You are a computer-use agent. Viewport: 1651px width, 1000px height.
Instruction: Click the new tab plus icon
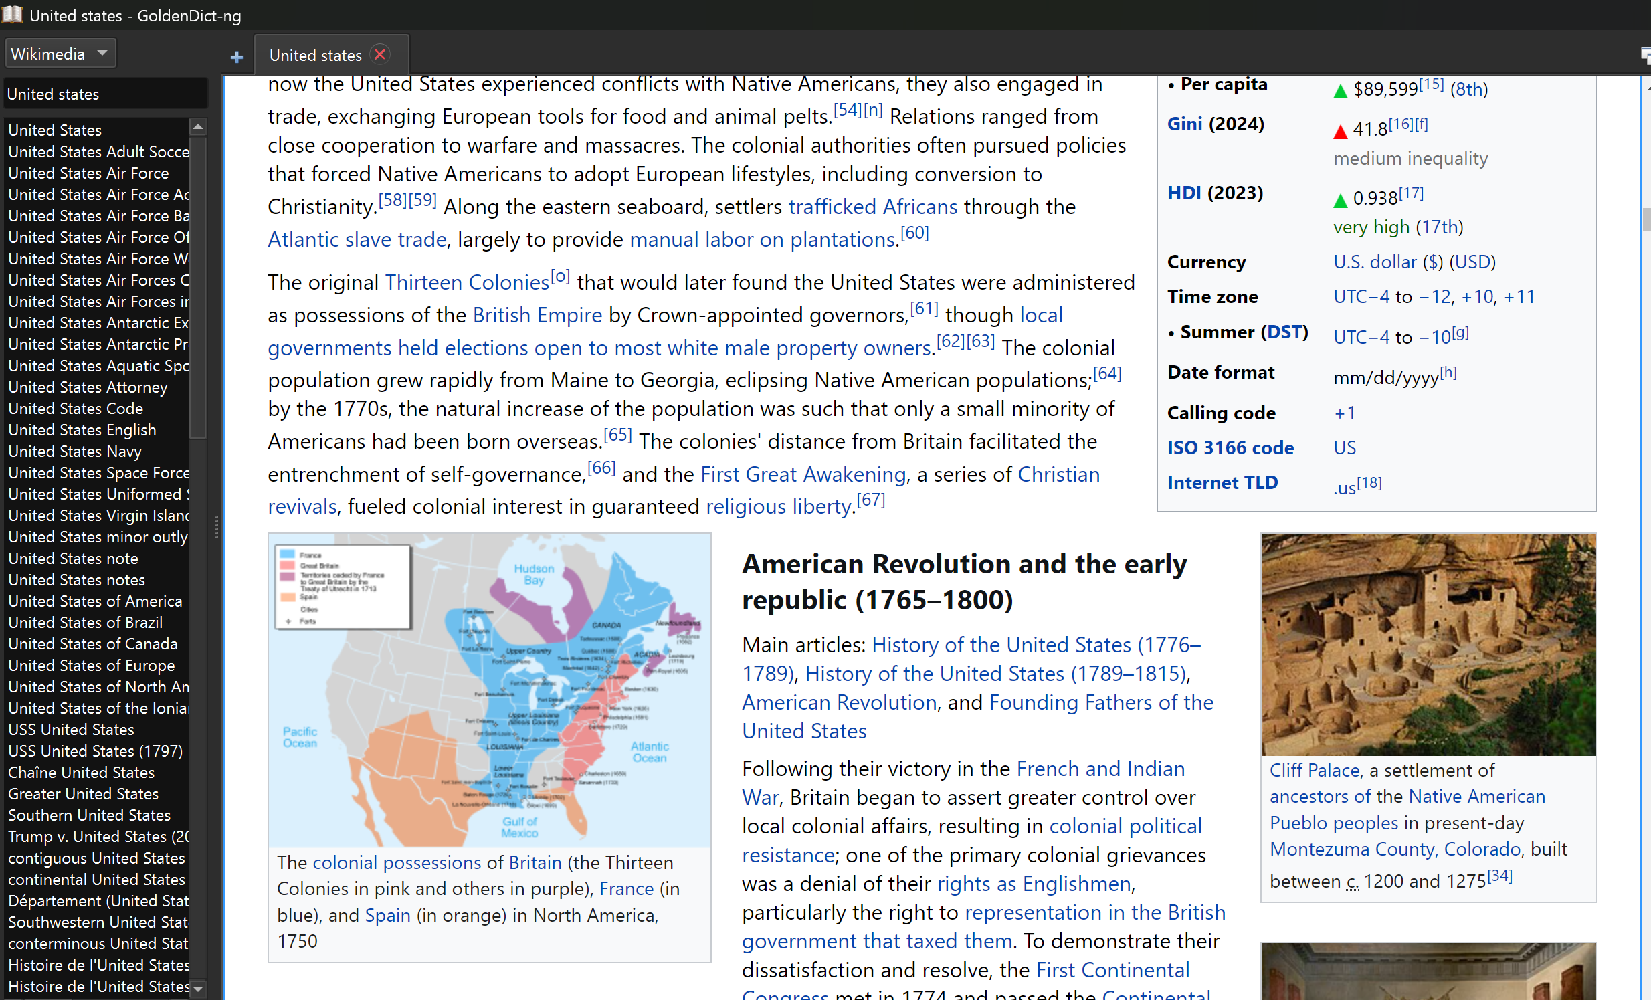pyautogui.click(x=237, y=57)
